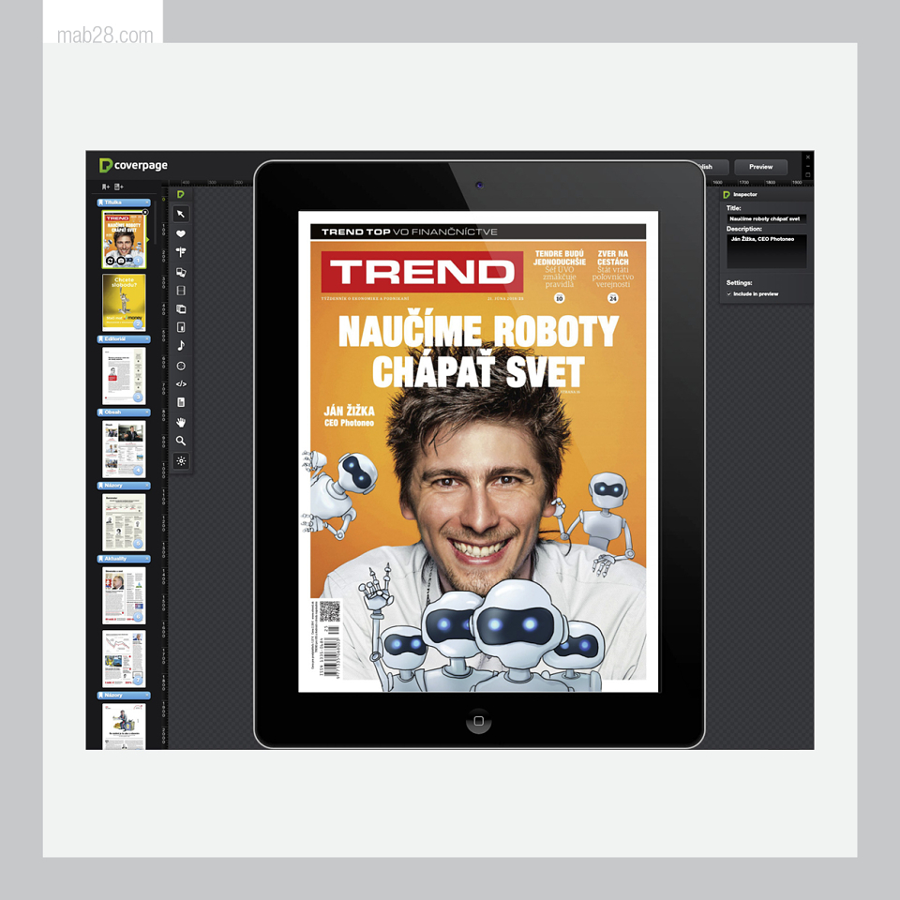Screen dimensions: 900x900
Task: Click the add page icon
Action: pos(119,187)
